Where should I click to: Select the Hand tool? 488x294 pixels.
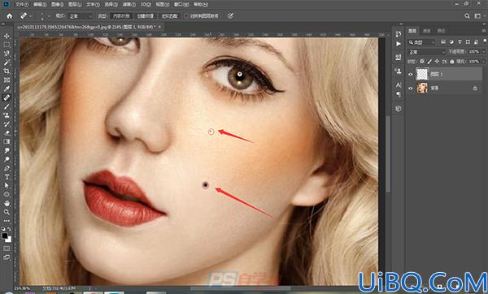coord(7,203)
